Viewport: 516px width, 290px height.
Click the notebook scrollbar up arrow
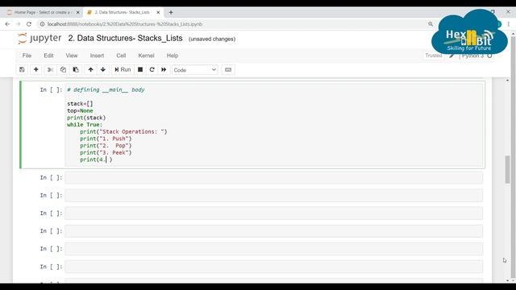tap(507, 81)
